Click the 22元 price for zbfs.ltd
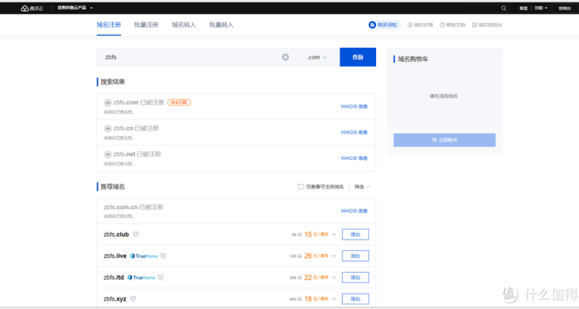The width and height of the screenshot is (579, 309). pyautogui.click(x=316, y=277)
